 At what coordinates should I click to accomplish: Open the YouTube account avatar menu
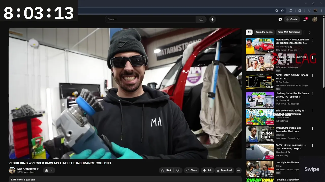click(315, 19)
